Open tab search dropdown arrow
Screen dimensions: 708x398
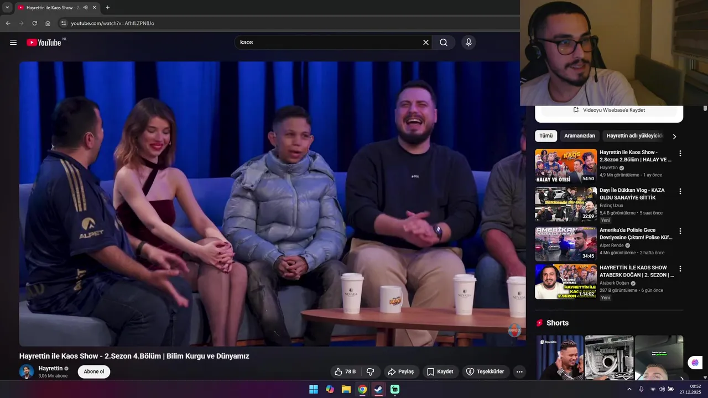[7, 8]
